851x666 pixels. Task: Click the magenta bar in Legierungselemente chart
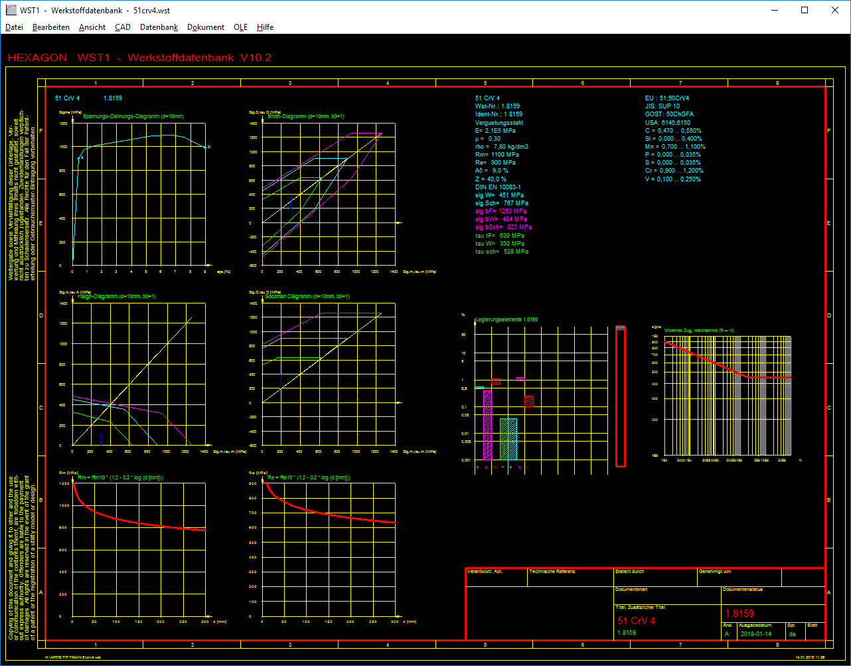point(488,425)
